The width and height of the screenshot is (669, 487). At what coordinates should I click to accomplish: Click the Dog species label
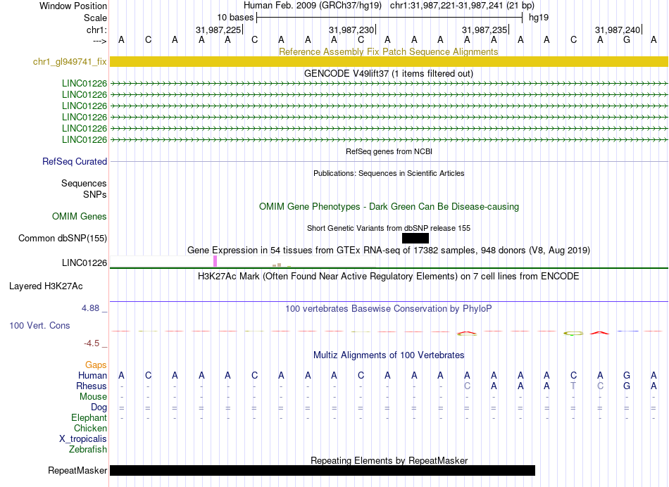[x=99, y=407]
